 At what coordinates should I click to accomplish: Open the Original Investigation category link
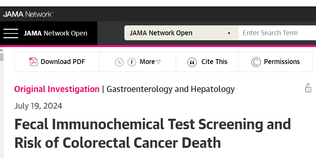tap(57, 89)
